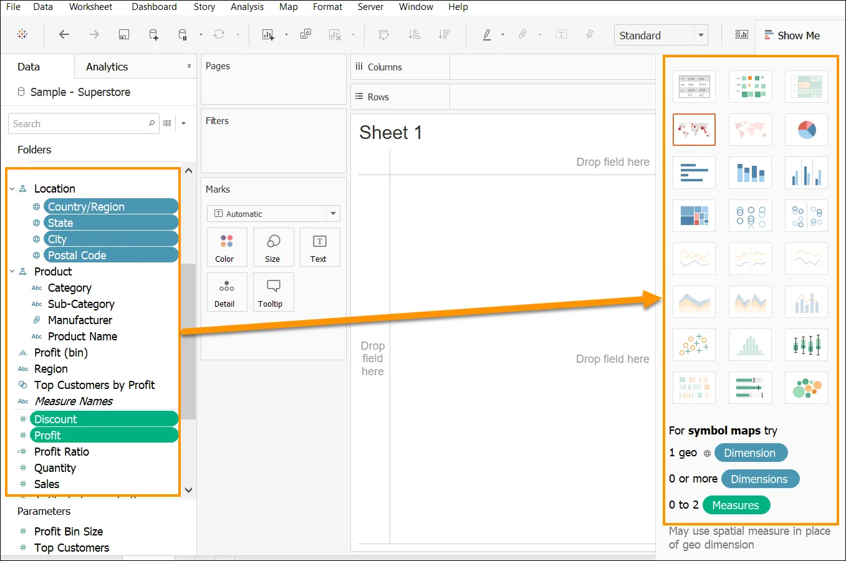This screenshot has height=561, width=846.
Task: Select the Top Customers by Profit set
Action: 94,385
